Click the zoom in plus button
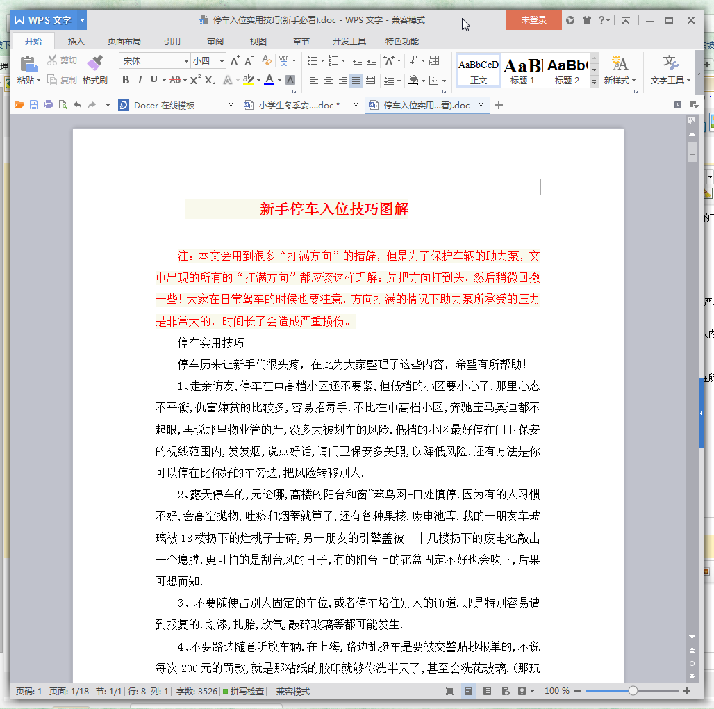This screenshot has width=714, height=709. coord(687,691)
